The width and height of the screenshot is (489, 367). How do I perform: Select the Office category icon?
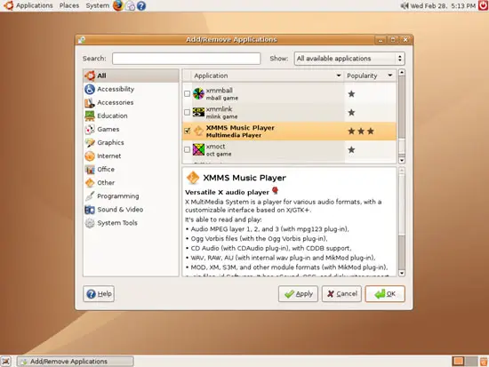(90, 170)
